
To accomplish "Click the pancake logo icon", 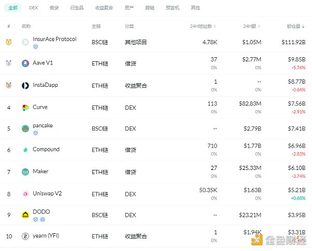I will [25, 128].
